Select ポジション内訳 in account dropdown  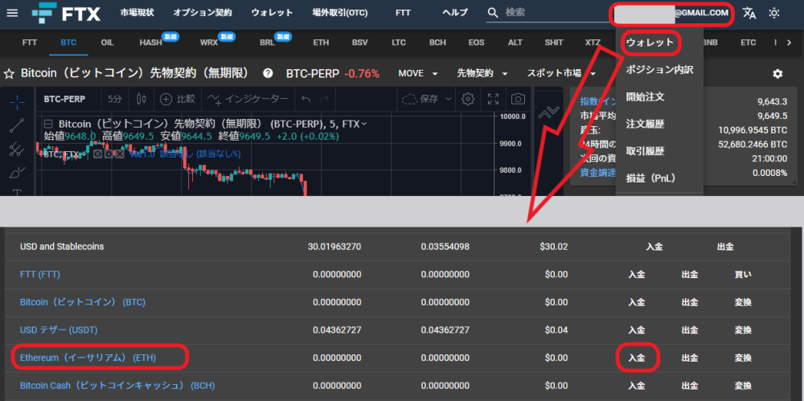[x=659, y=70]
